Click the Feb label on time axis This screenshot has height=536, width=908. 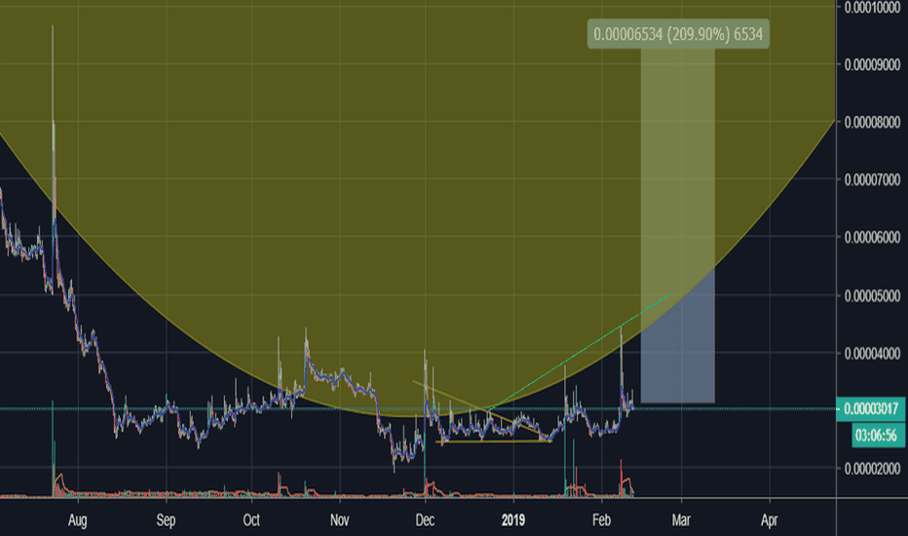[x=602, y=519]
